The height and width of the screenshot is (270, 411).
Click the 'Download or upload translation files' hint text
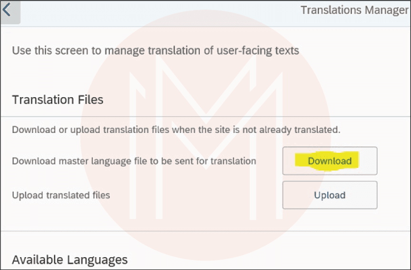[176, 130]
